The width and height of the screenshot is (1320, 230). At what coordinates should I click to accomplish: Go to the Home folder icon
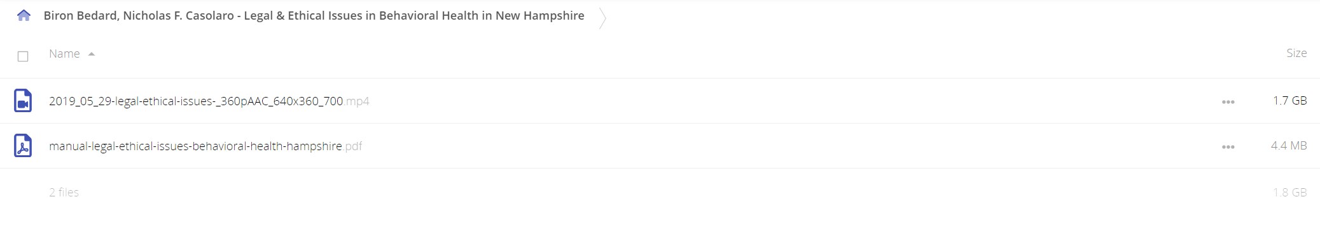(x=24, y=15)
